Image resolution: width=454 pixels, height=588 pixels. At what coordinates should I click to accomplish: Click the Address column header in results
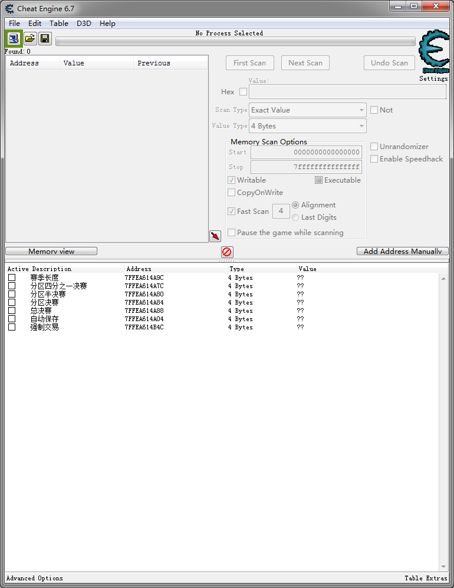(33, 63)
